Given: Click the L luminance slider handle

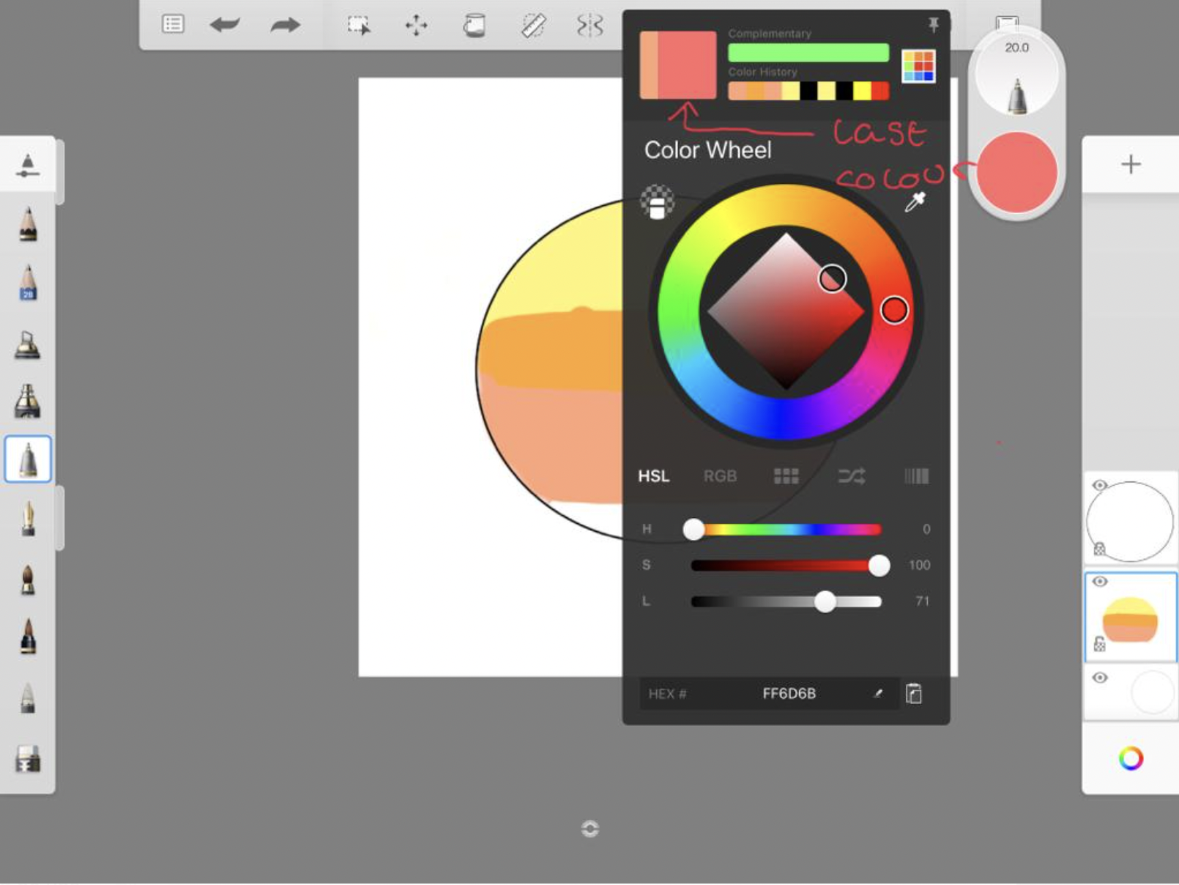Looking at the screenshot, I should 825,601.
